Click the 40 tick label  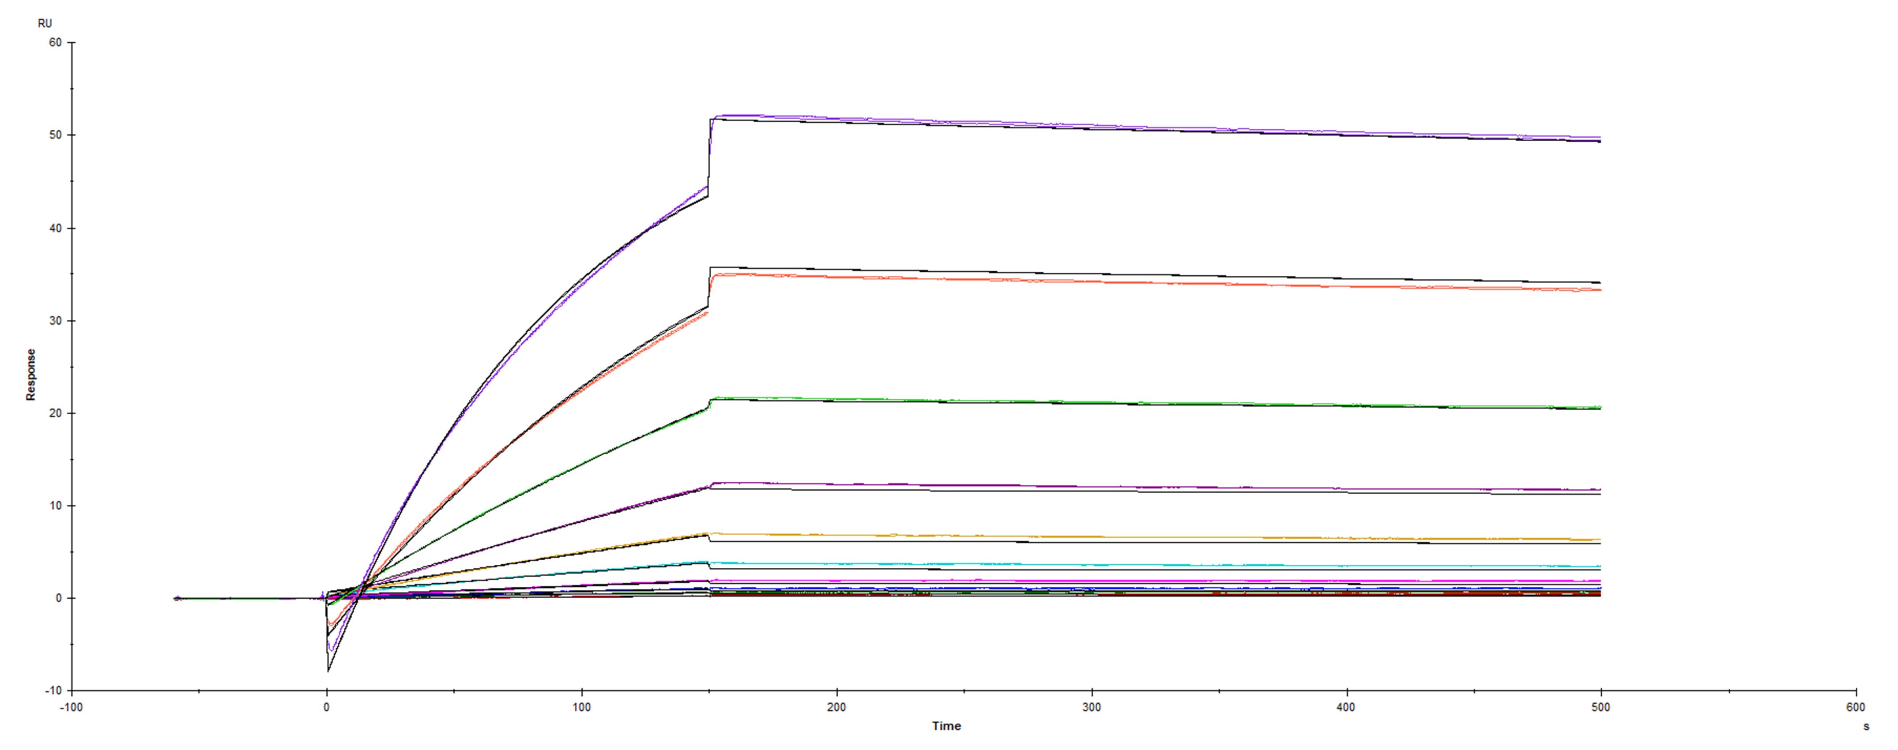[55, 229]
